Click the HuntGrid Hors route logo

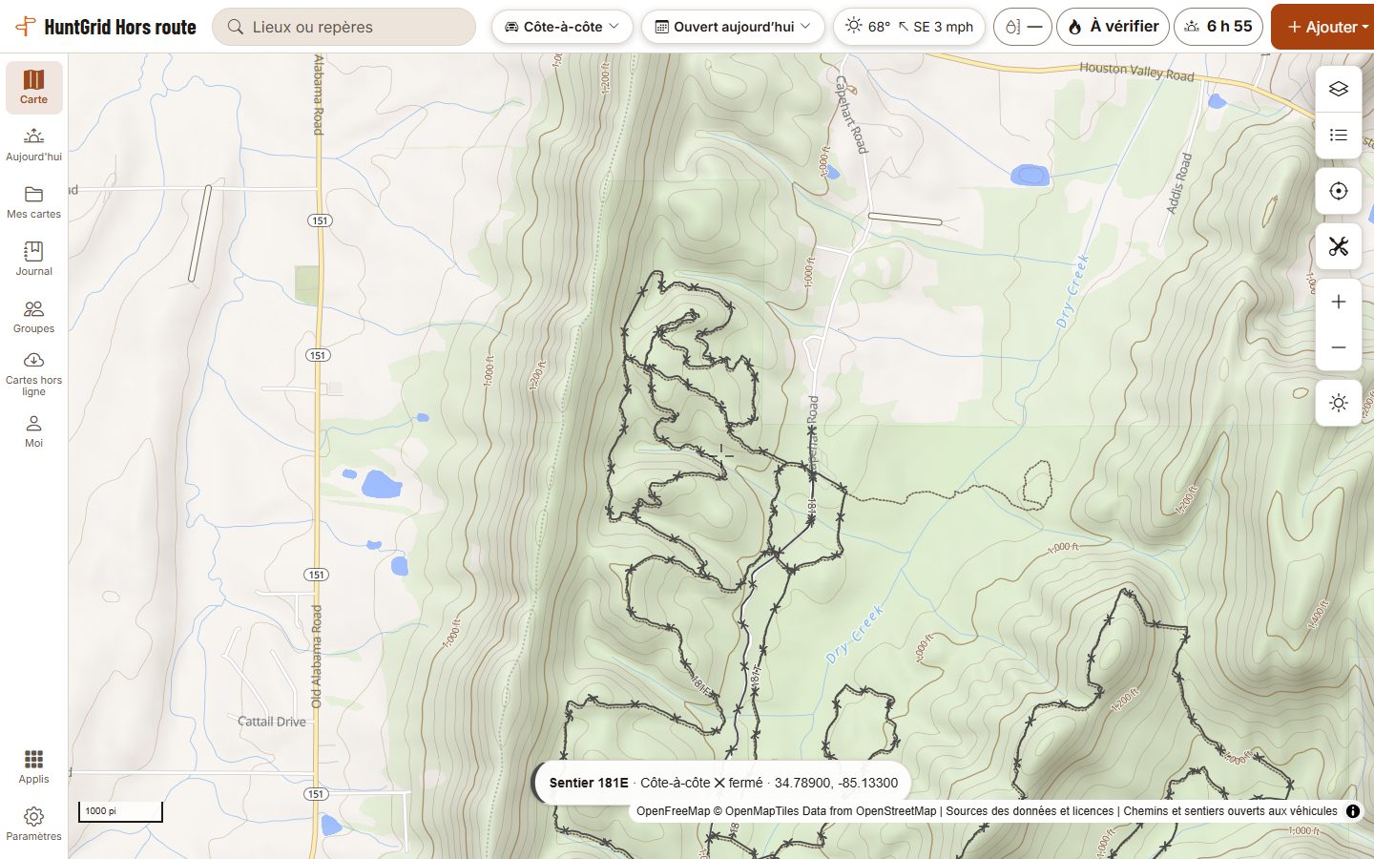pyautogui.click(x=106, y=27)
